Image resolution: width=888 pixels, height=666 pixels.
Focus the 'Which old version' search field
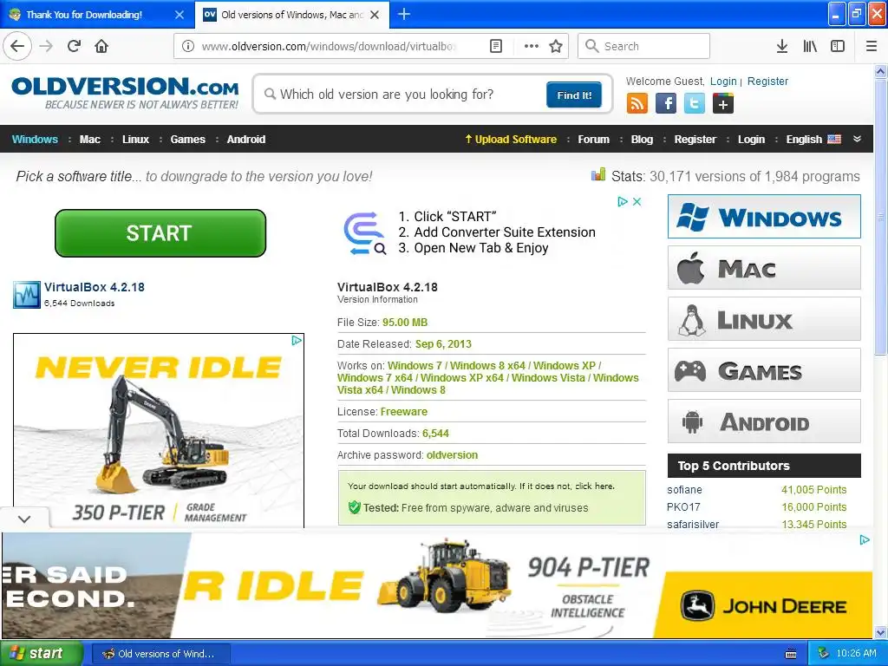(x=402, y=94)
